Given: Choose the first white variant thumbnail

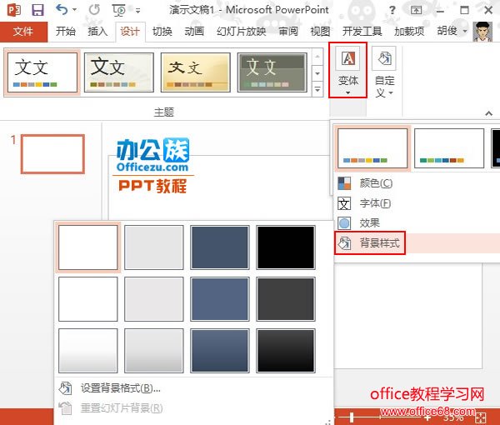Looking at the screenshot, I should (372, 148).
